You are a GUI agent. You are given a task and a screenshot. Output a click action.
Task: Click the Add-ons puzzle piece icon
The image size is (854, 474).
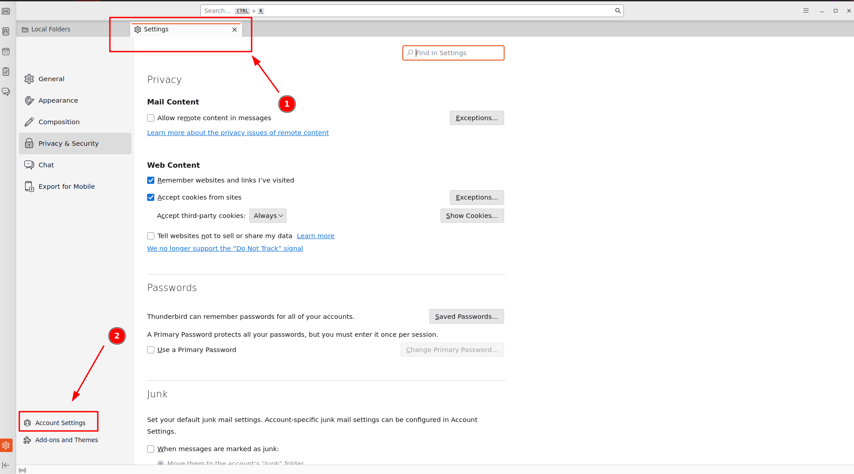(27, 440)
